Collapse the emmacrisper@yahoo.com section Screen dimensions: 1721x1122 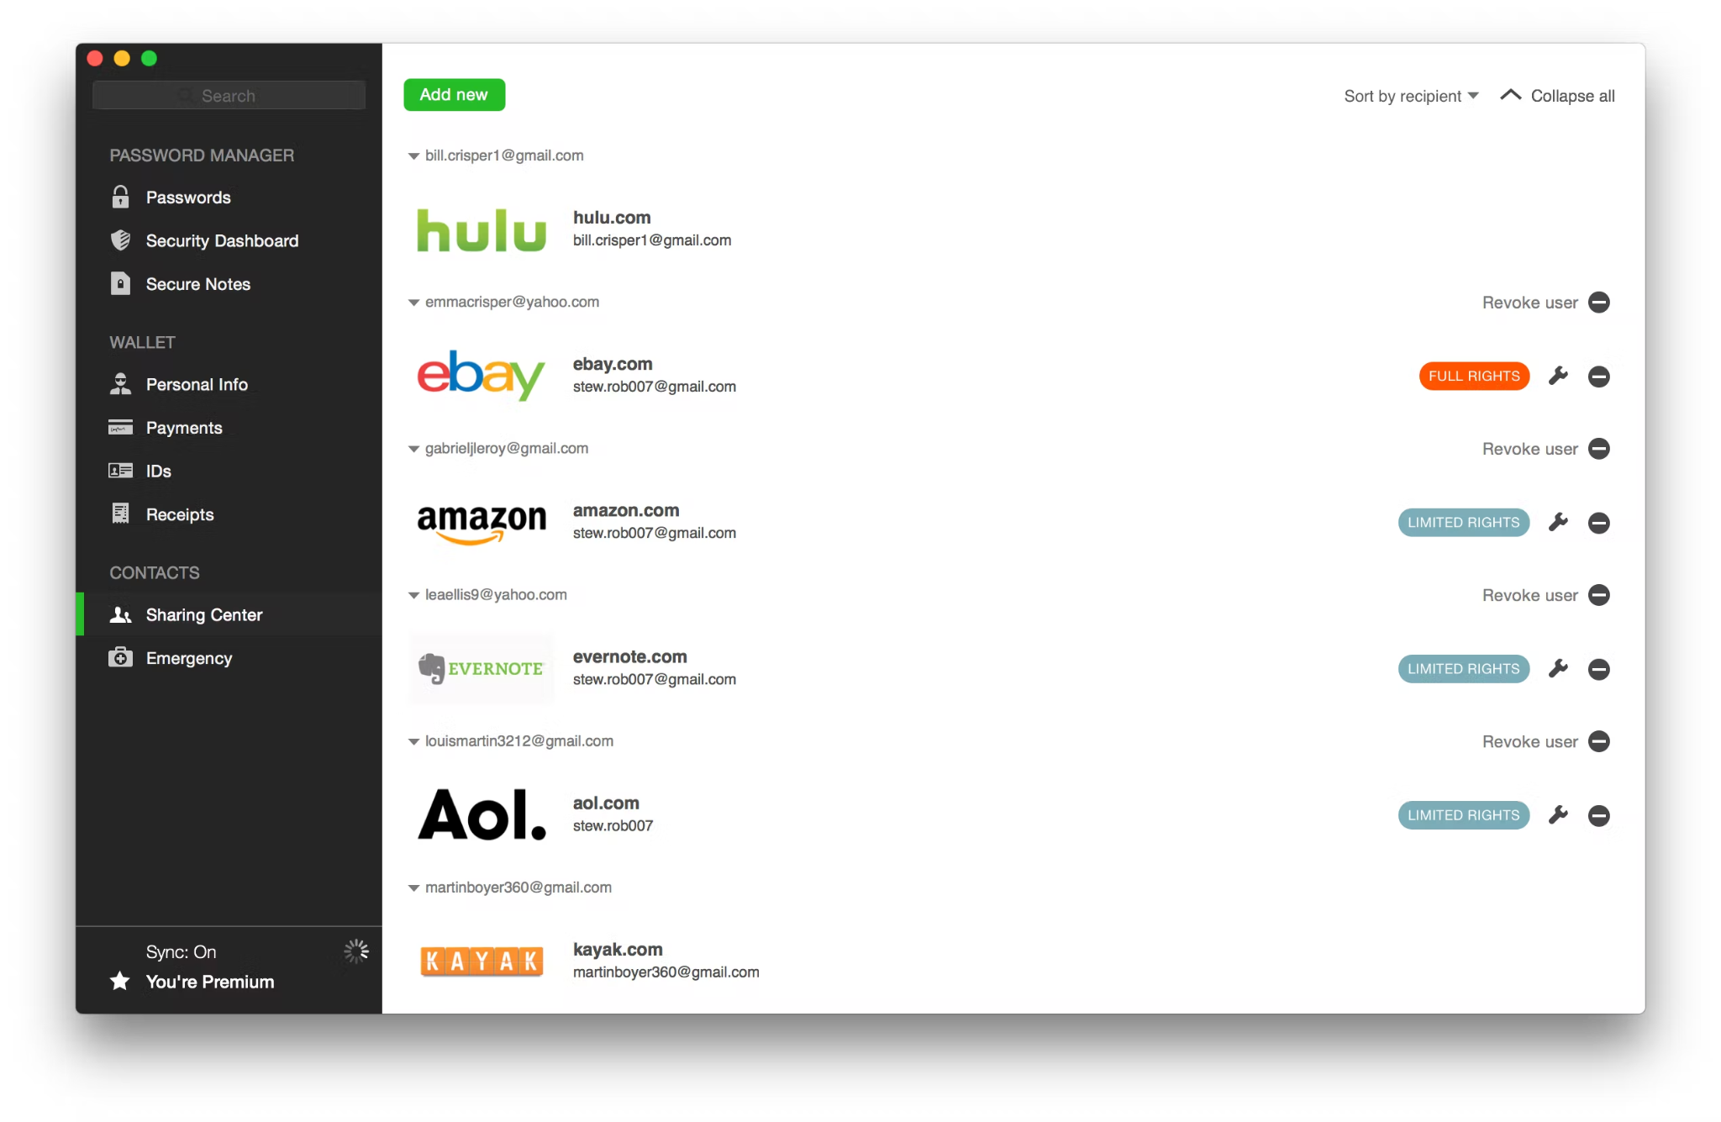(414, 301)
